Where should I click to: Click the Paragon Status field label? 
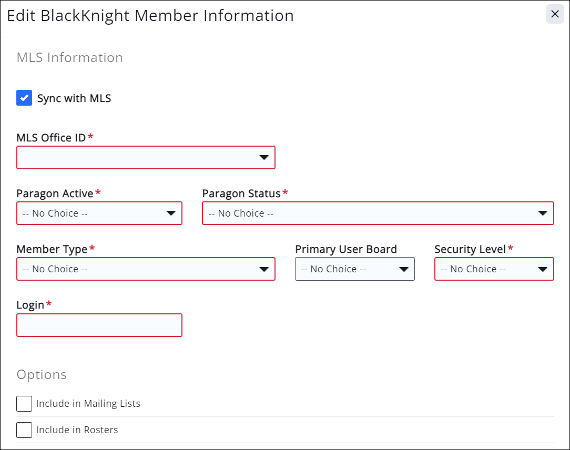click(x=241, y=193)
